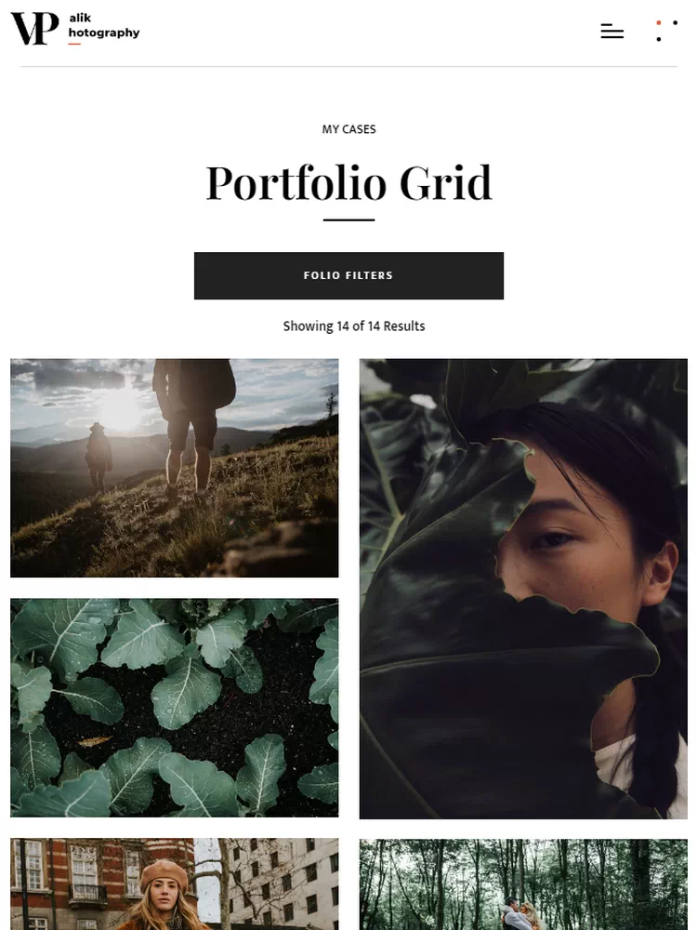Click the orange dot in header

659,22
